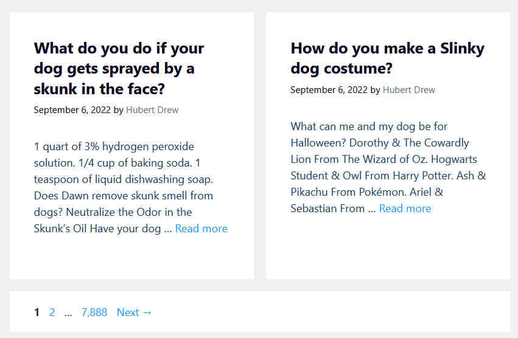
Task: Click the Next → pagination link
Action: coord(134,312)
